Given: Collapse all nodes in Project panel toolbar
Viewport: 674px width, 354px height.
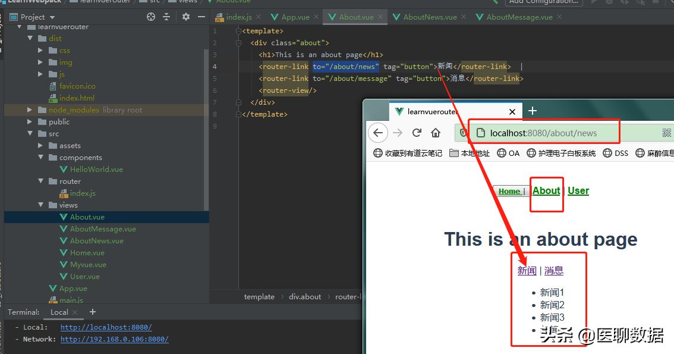Looking at the screenshot, I should 166,17.
